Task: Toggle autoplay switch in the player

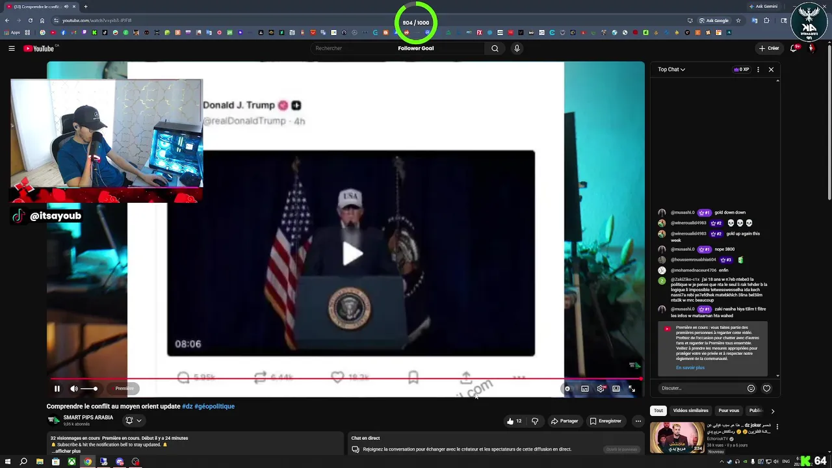Action: click(567, 389)
